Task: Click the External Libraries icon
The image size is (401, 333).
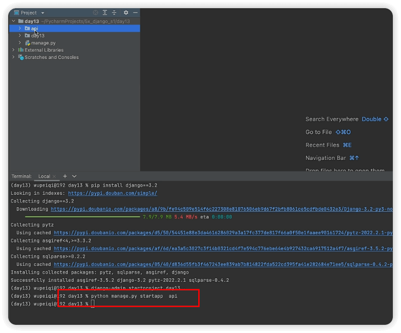Action: click(21, 50)
